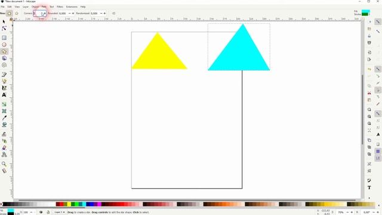Toggle current layer lock

pos(48,213)
